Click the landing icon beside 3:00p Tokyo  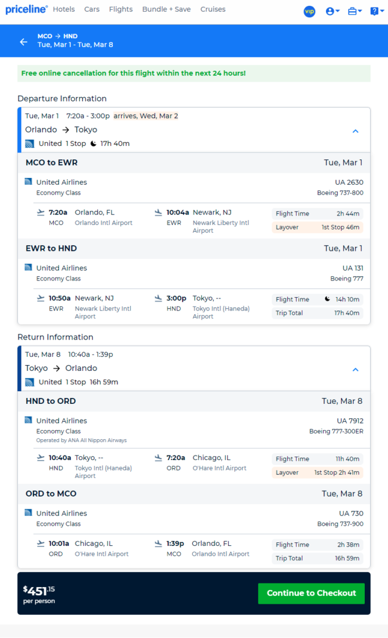158,298
